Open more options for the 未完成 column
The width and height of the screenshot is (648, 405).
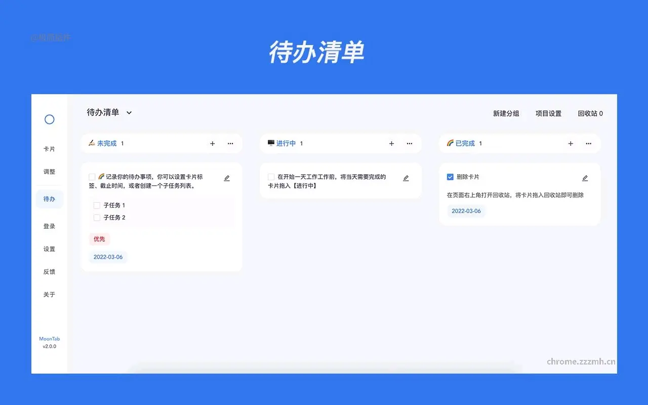tap(230, 143)
